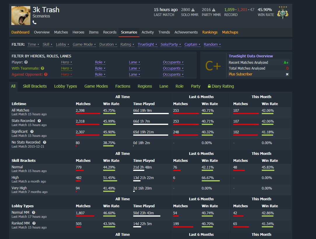Screen dimensions: 316x239
Task: Click the lock icon beside Diary Rating
Action: click(x=209, y=86)
